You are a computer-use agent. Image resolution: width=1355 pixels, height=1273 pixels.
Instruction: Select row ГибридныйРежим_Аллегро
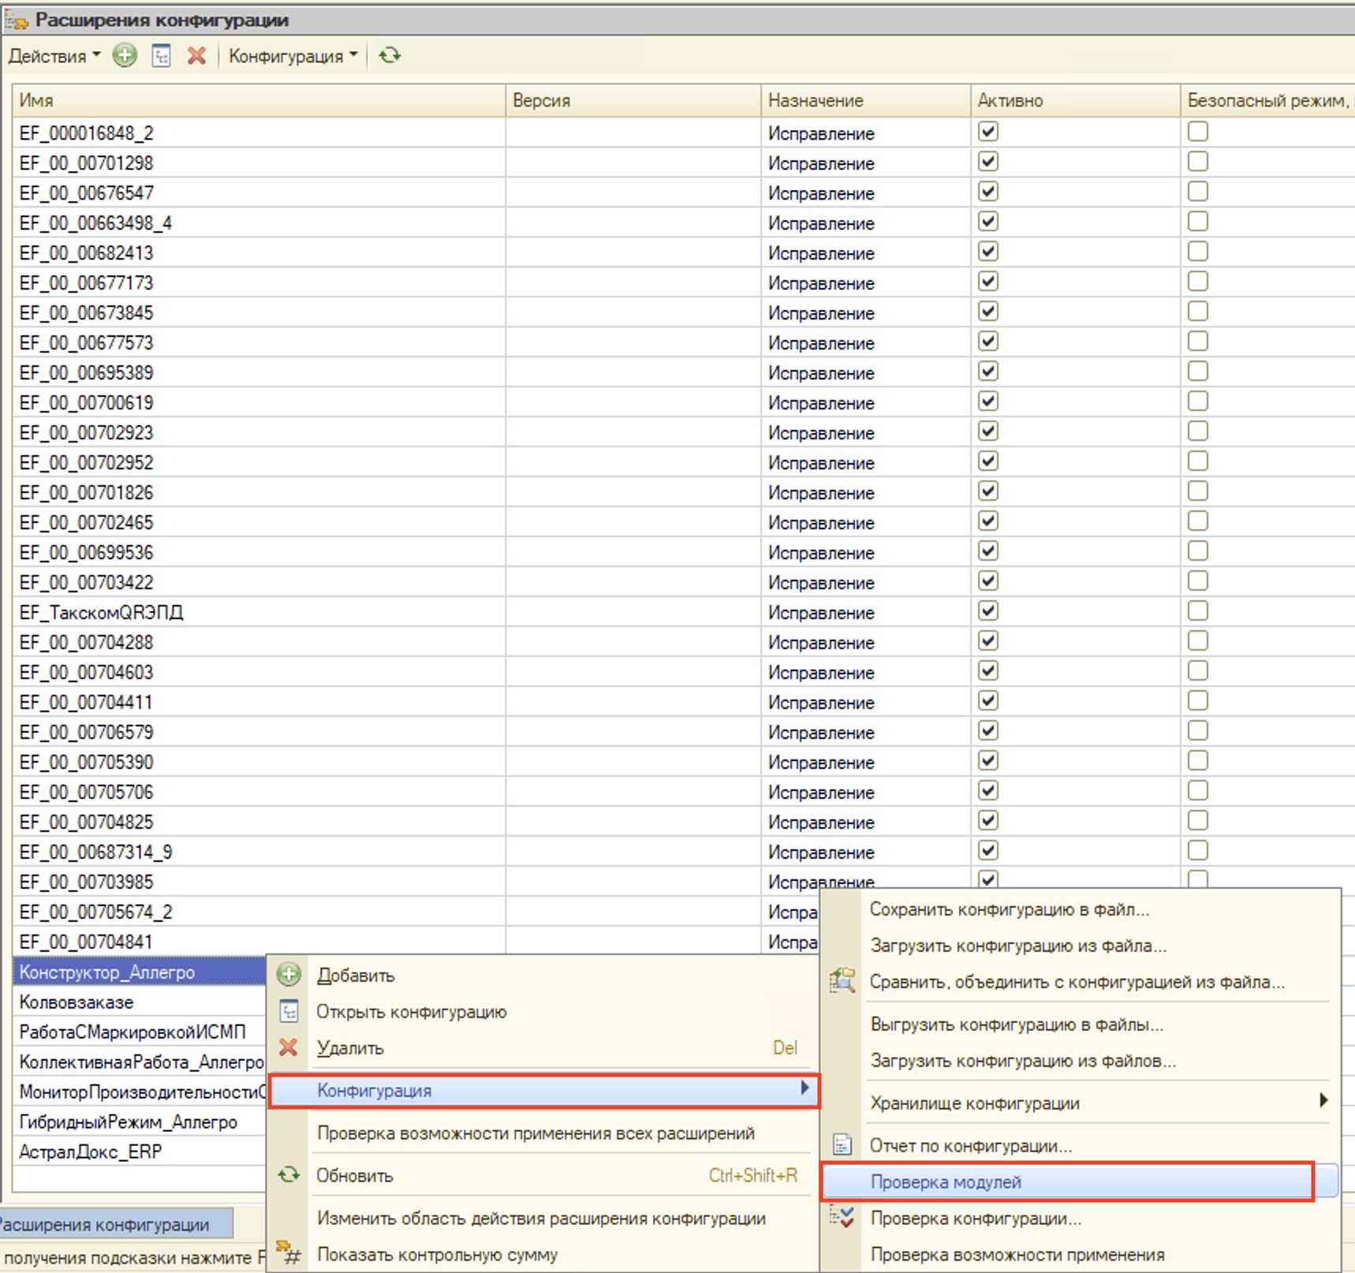click(x=140, y=1122)
